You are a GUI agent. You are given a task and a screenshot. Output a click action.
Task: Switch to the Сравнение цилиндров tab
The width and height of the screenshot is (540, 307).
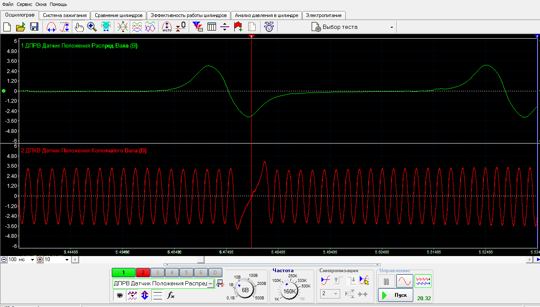tap(118, 15)
